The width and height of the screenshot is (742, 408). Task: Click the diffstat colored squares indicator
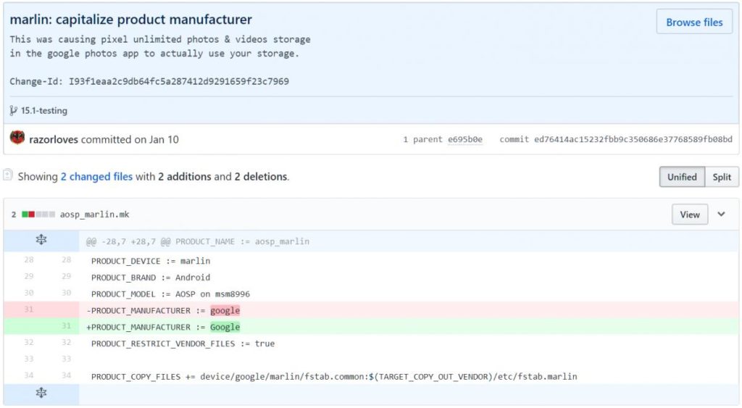(38, 215)
